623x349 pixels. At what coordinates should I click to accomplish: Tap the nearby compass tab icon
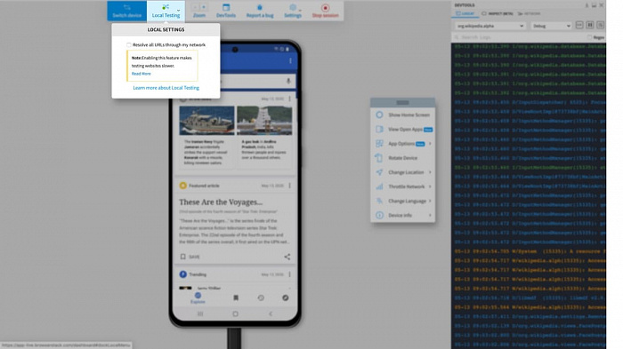tap(286, 297)
